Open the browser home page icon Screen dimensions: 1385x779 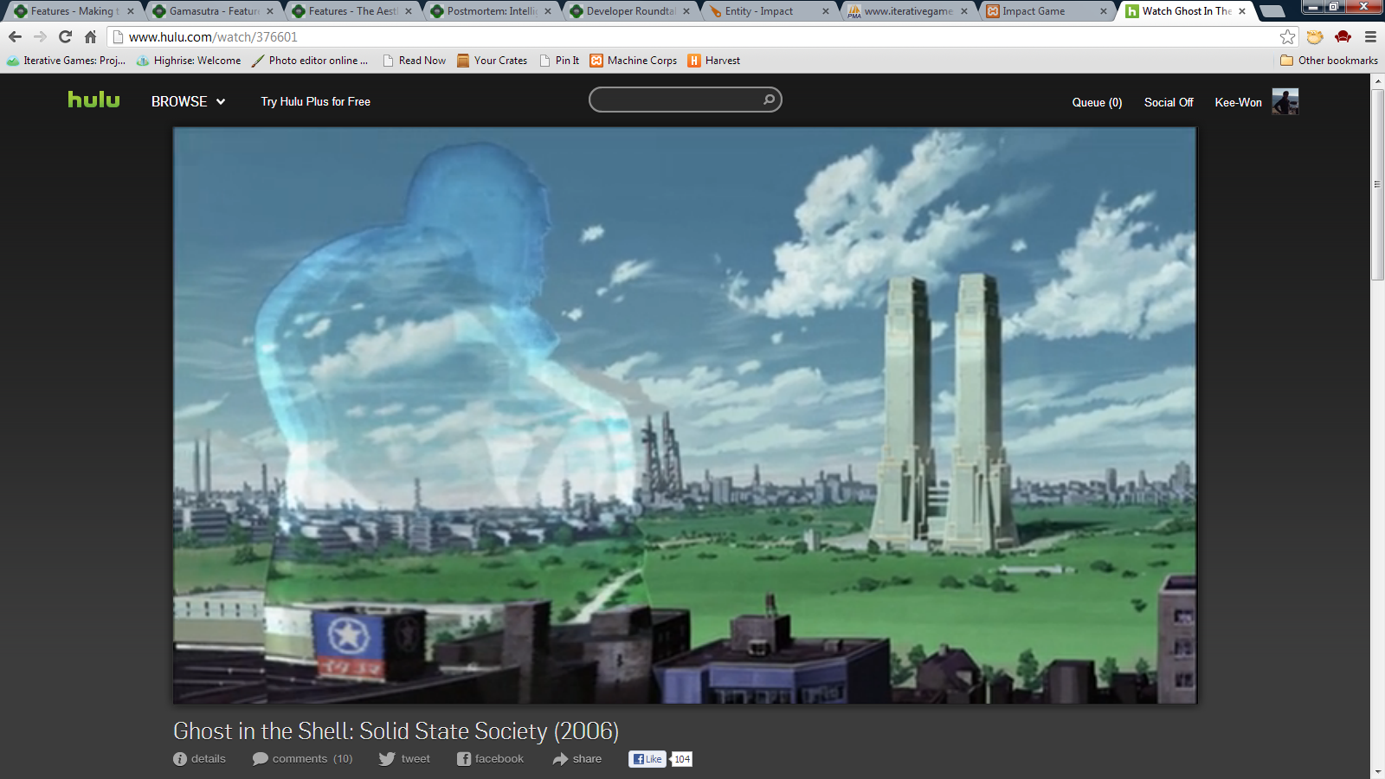tap(90, 36)
